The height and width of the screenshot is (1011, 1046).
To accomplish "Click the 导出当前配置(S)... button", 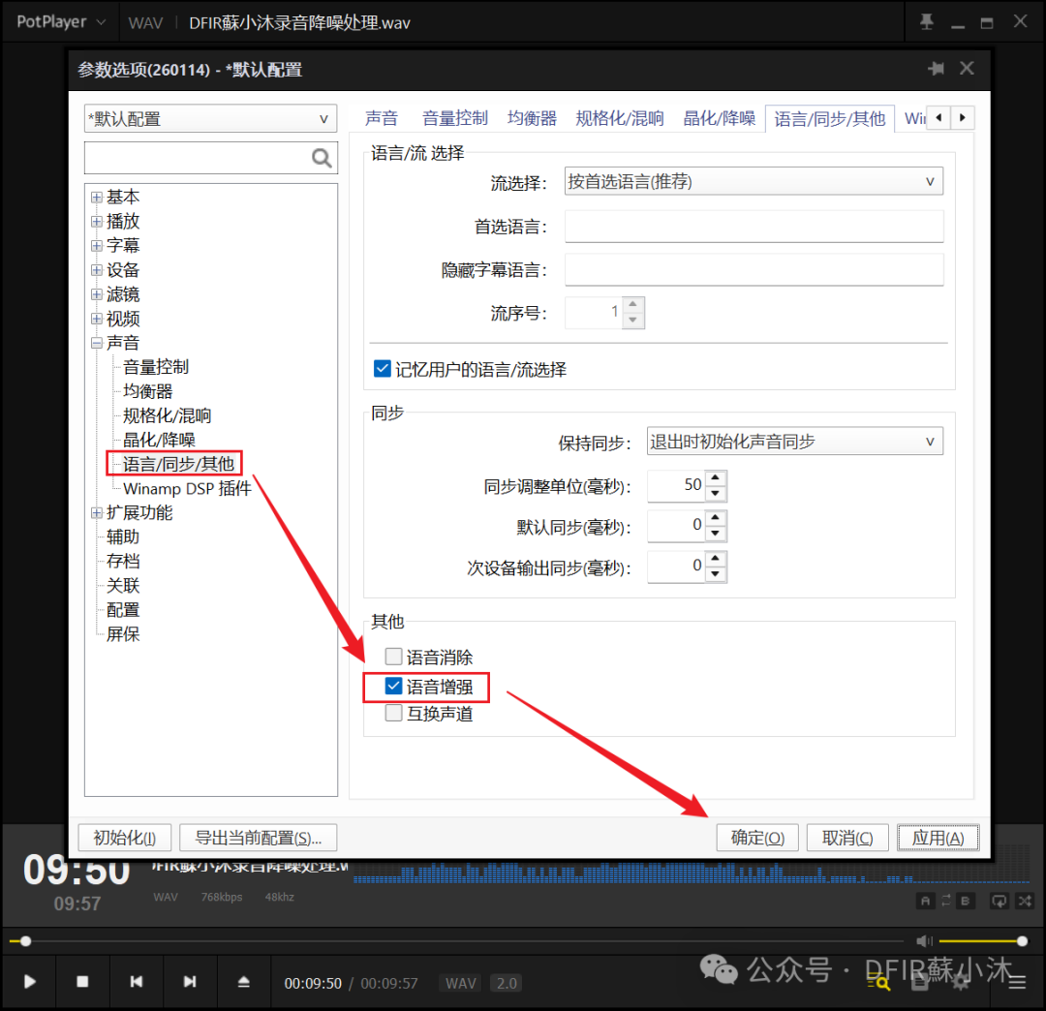I will 258,838.
